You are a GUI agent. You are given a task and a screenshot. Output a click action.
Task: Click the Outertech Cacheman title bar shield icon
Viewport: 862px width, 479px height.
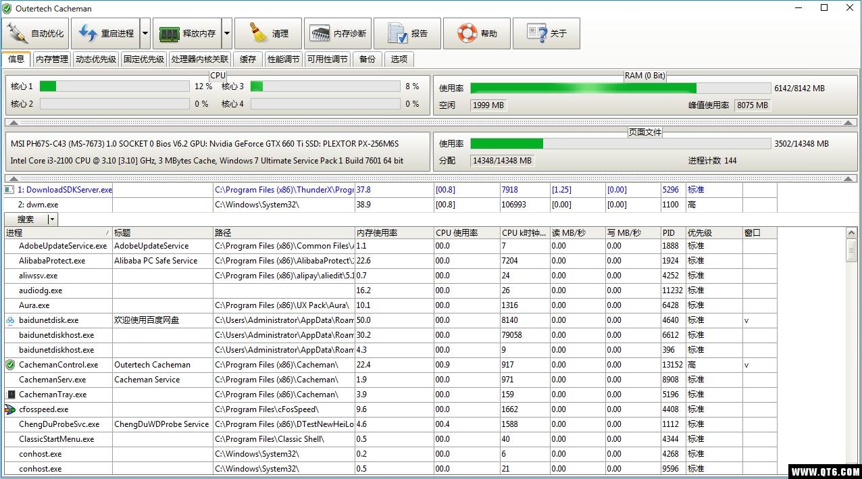pos(7,9)
